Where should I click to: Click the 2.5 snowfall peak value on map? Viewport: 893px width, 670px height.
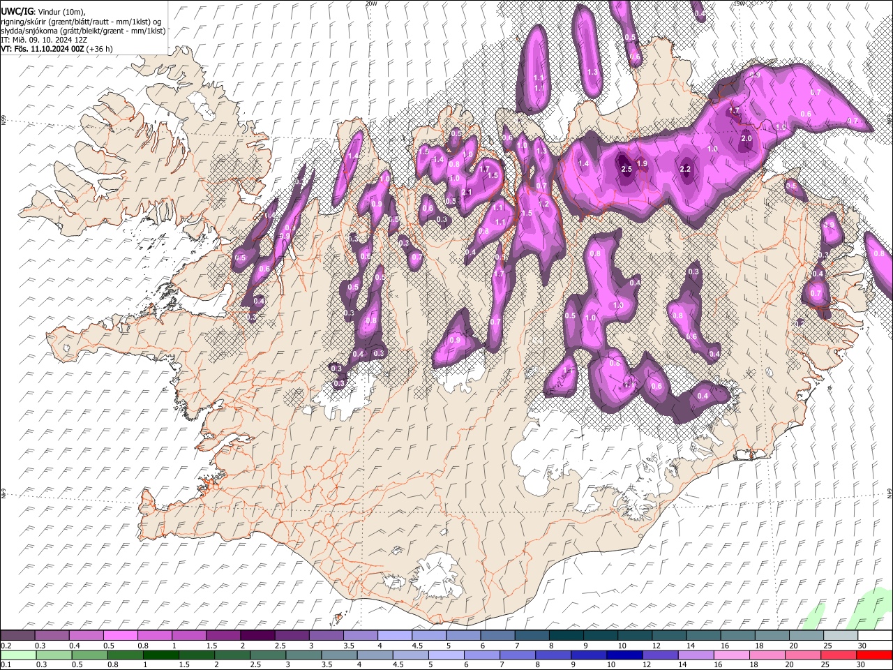coord(626,169)
